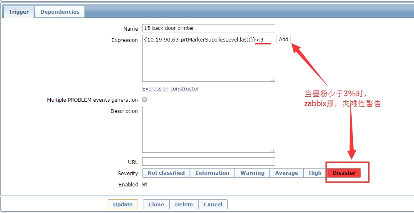This screenshot has width=414, height=213.
Task: Click the Delete button
Action: coord(184,204)
